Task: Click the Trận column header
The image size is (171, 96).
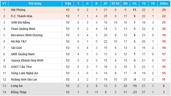Action: pyautogui.click(x=68, y=4)
